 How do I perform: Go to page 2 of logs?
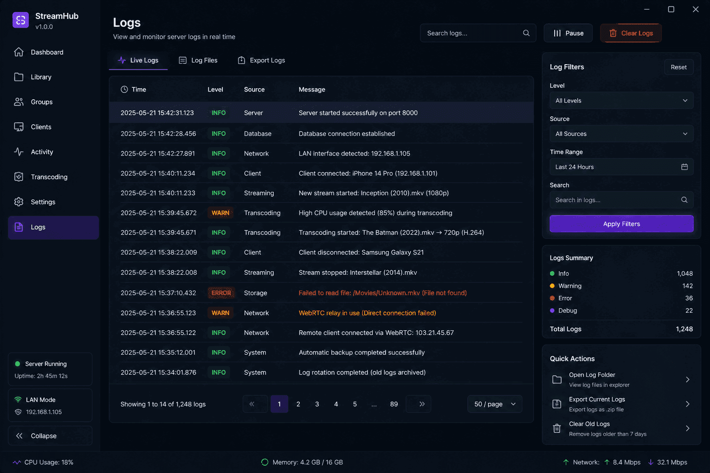pos(298,404)
